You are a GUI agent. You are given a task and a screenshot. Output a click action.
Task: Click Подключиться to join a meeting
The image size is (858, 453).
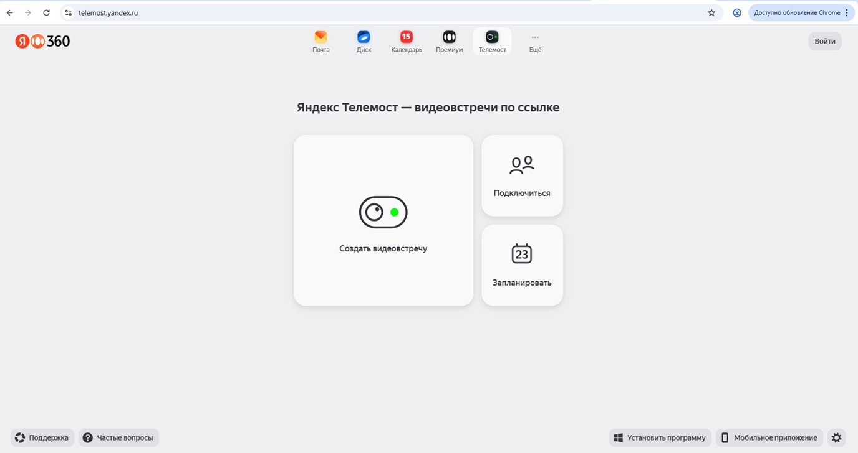(x=522, y=175)
